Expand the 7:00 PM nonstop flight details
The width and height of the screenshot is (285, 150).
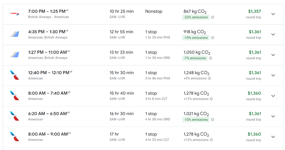[273, 14]
